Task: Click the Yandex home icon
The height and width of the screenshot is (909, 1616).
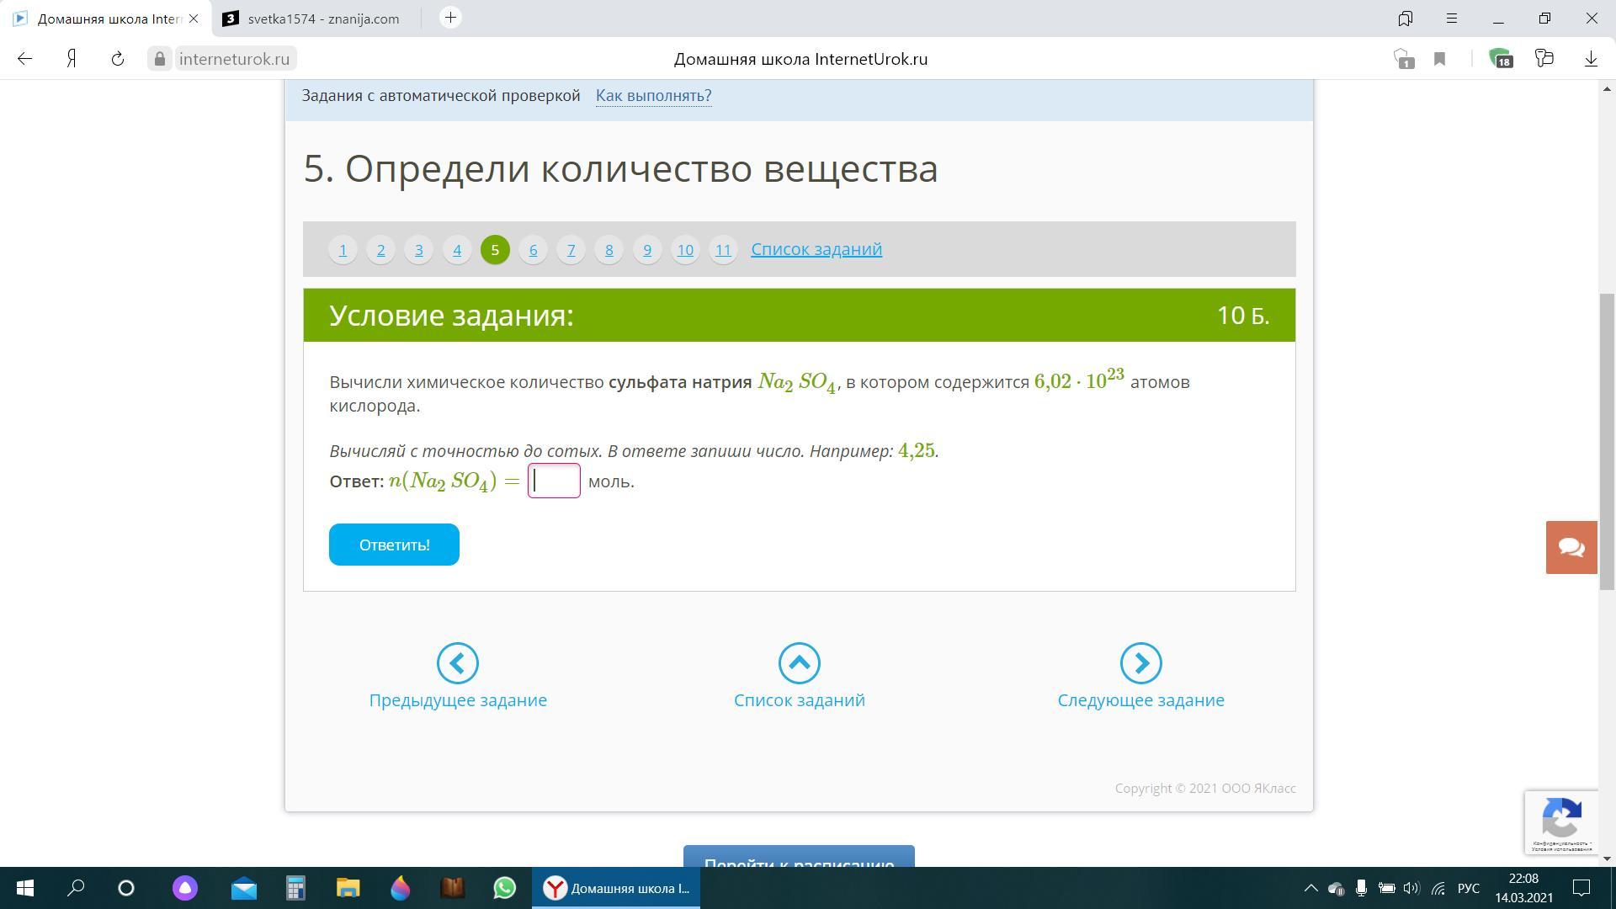Action: (x=72, y=59)
